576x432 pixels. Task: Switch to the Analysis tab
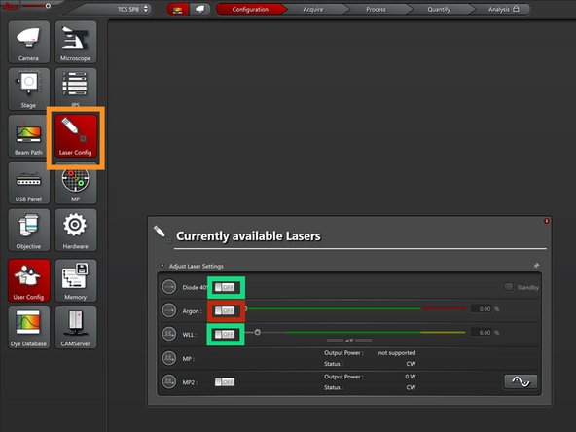click(503, 9)
